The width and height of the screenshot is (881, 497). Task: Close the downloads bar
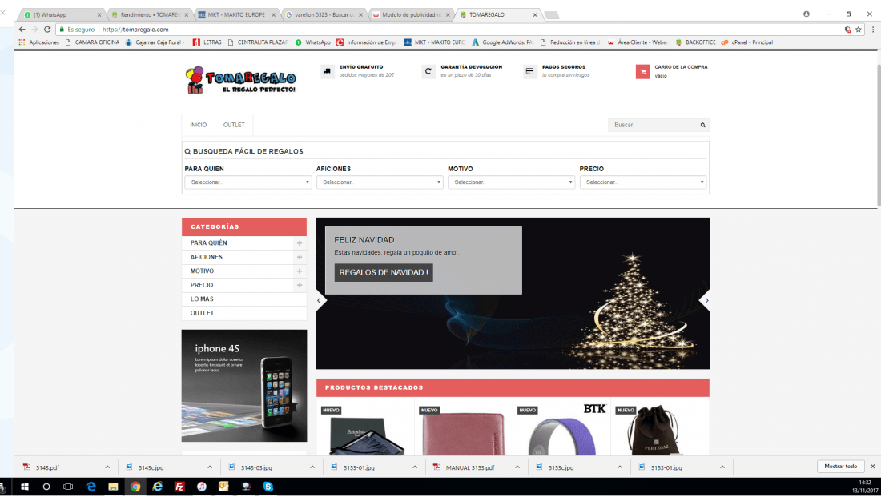pos(872,466)
